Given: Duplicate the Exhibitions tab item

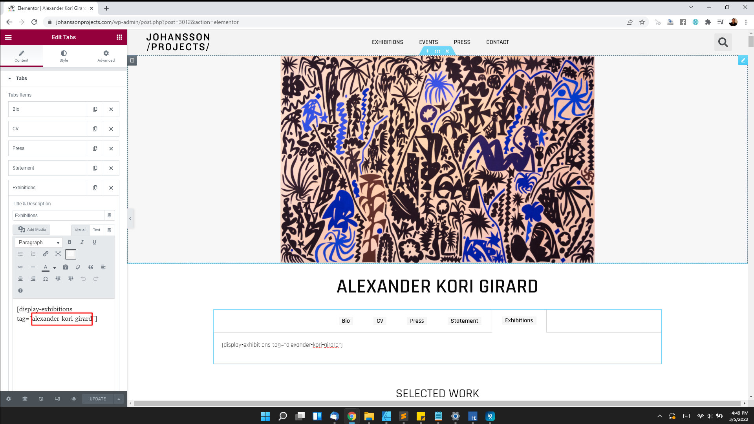Looking at the screenshot, I should [95, 188].
